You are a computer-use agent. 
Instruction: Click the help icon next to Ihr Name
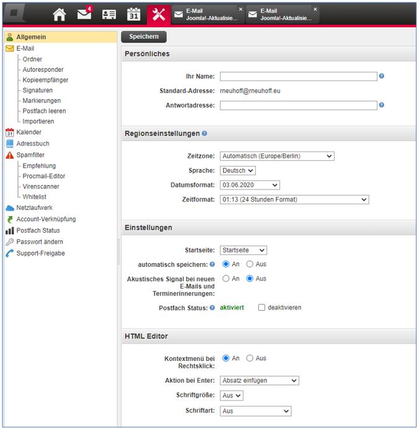point(382,76)
